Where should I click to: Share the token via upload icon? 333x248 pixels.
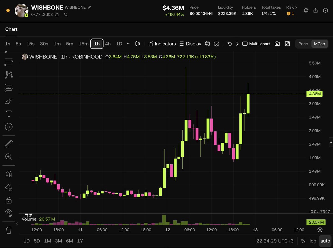pos(316,11)
